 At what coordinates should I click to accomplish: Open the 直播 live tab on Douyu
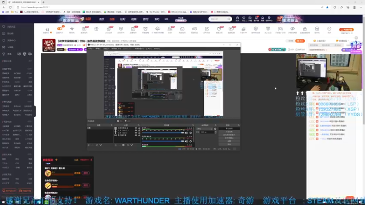pyautogui.click(x=112, y=19)
